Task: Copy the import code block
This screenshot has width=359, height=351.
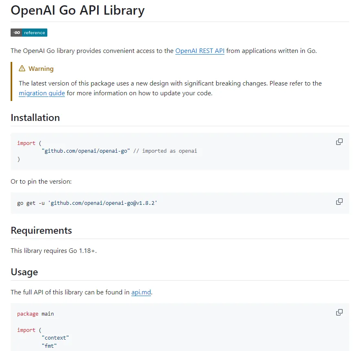Action: 339,142
